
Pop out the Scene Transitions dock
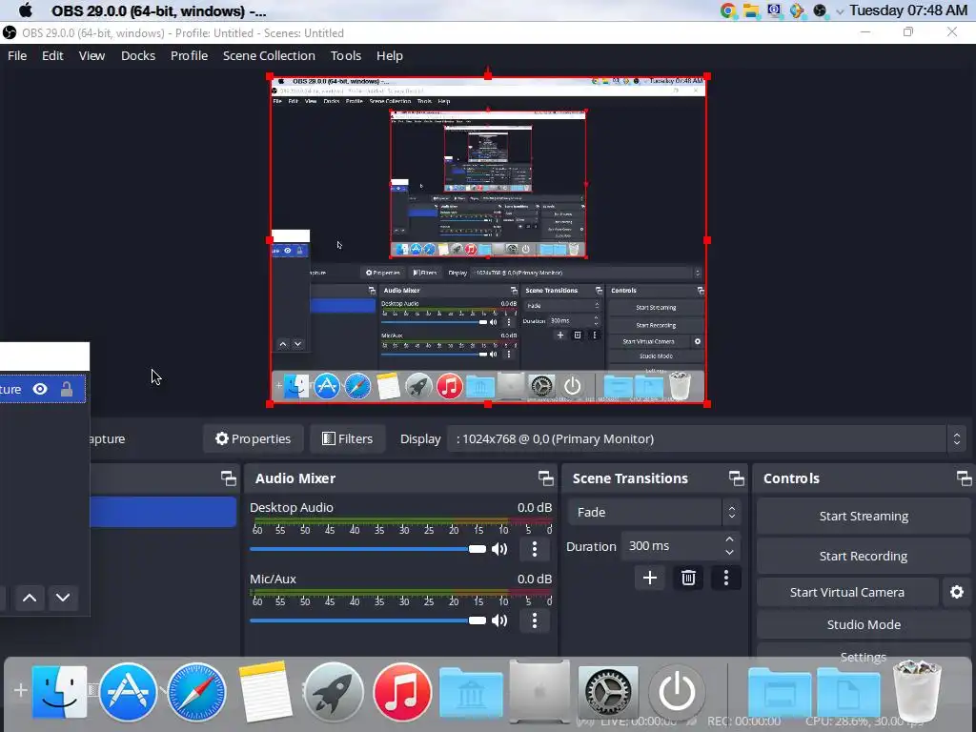tap(737, 478)
